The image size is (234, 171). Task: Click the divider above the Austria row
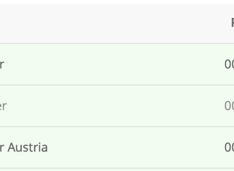point(117,127)
